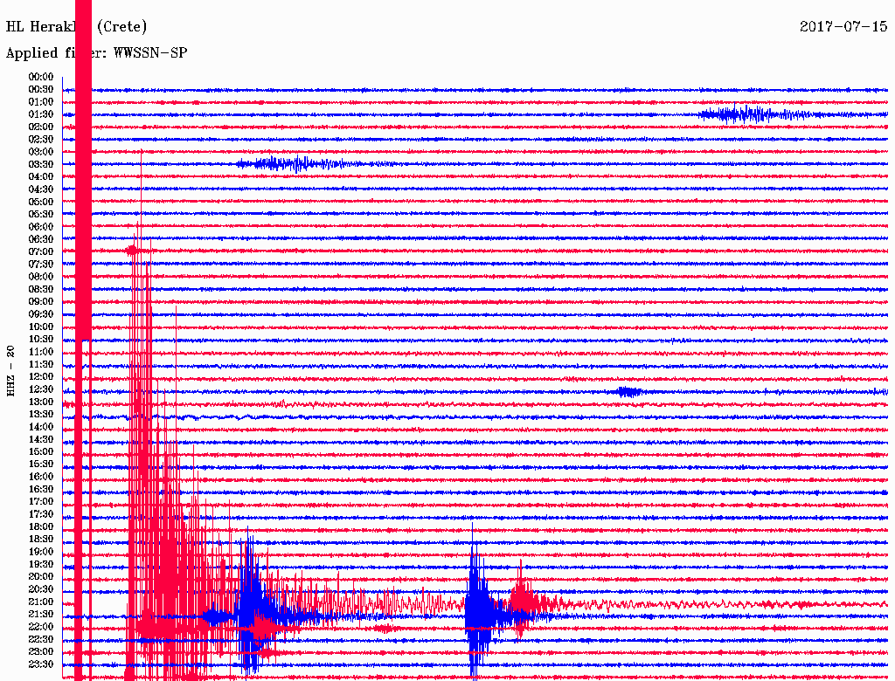The height and width of the screenshot is (681, 895).
Task: Select the 11:00 time label
Action: click(x=40, y=352)
